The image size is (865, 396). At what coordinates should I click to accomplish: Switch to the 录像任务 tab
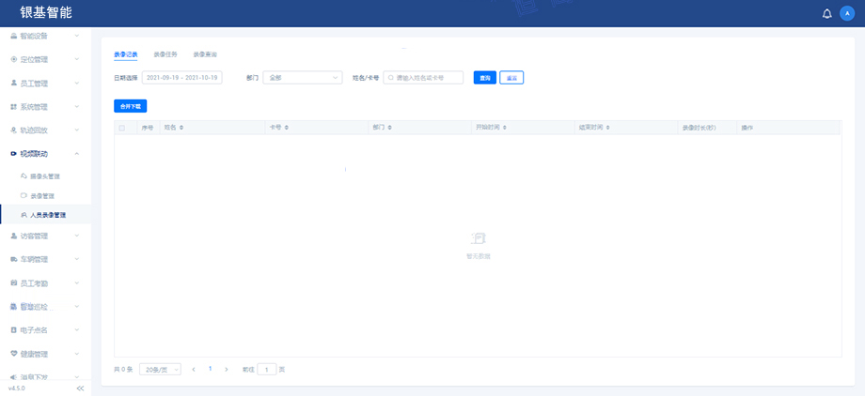(165, 54)
